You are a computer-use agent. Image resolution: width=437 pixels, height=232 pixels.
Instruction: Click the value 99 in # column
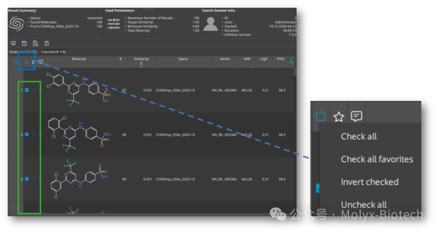[124, 179]
